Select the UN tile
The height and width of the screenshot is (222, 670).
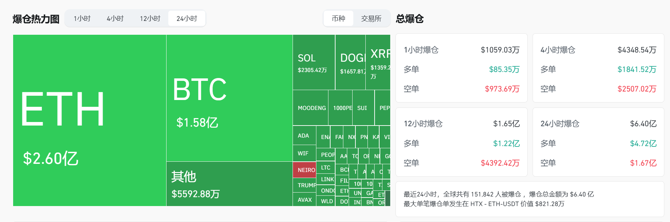(x=355, y=193)
